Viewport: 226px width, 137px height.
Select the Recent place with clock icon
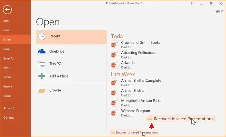(71, 37)
